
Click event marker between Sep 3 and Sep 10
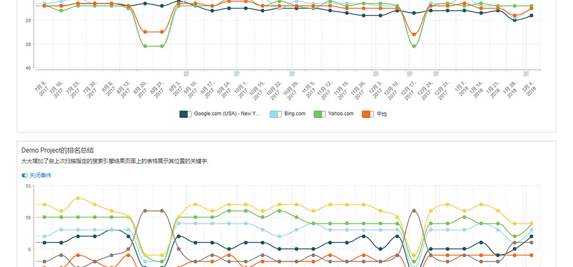tap(186, 73)
